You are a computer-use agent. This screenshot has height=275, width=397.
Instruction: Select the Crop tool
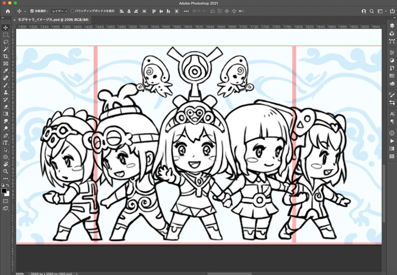pos(6,56)
